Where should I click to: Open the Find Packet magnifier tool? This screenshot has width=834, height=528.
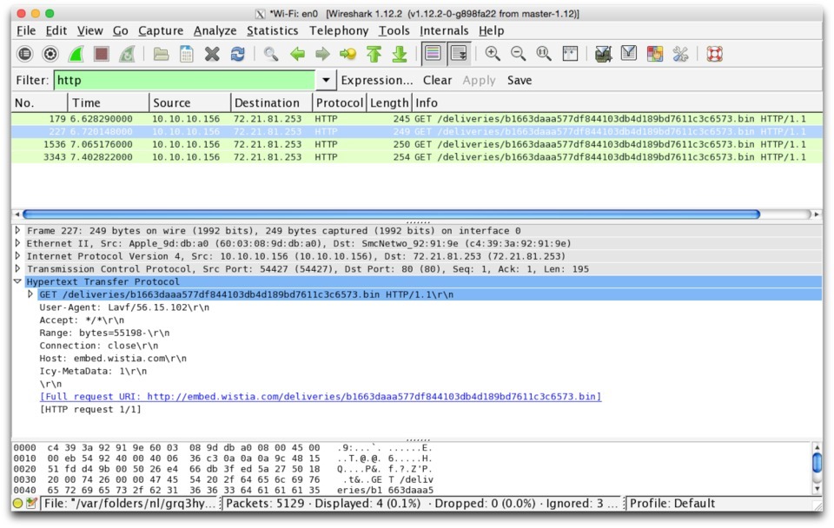coord(270,52)
